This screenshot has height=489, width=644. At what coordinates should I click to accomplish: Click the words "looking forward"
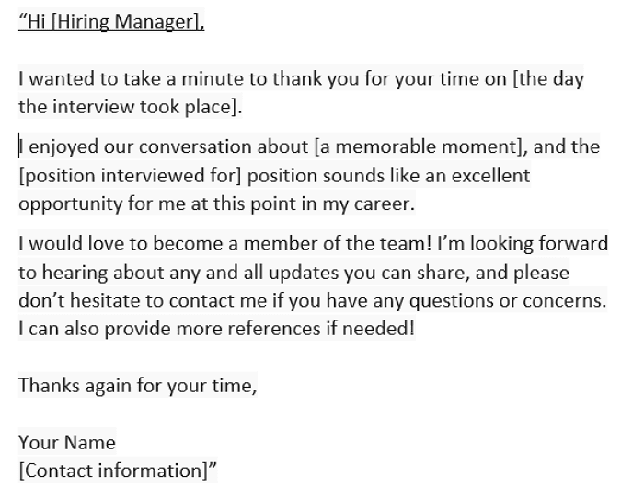click(539, 243)
